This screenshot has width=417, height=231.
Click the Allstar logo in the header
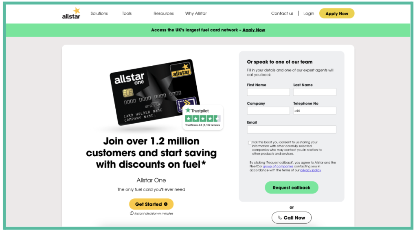(71, 13)
